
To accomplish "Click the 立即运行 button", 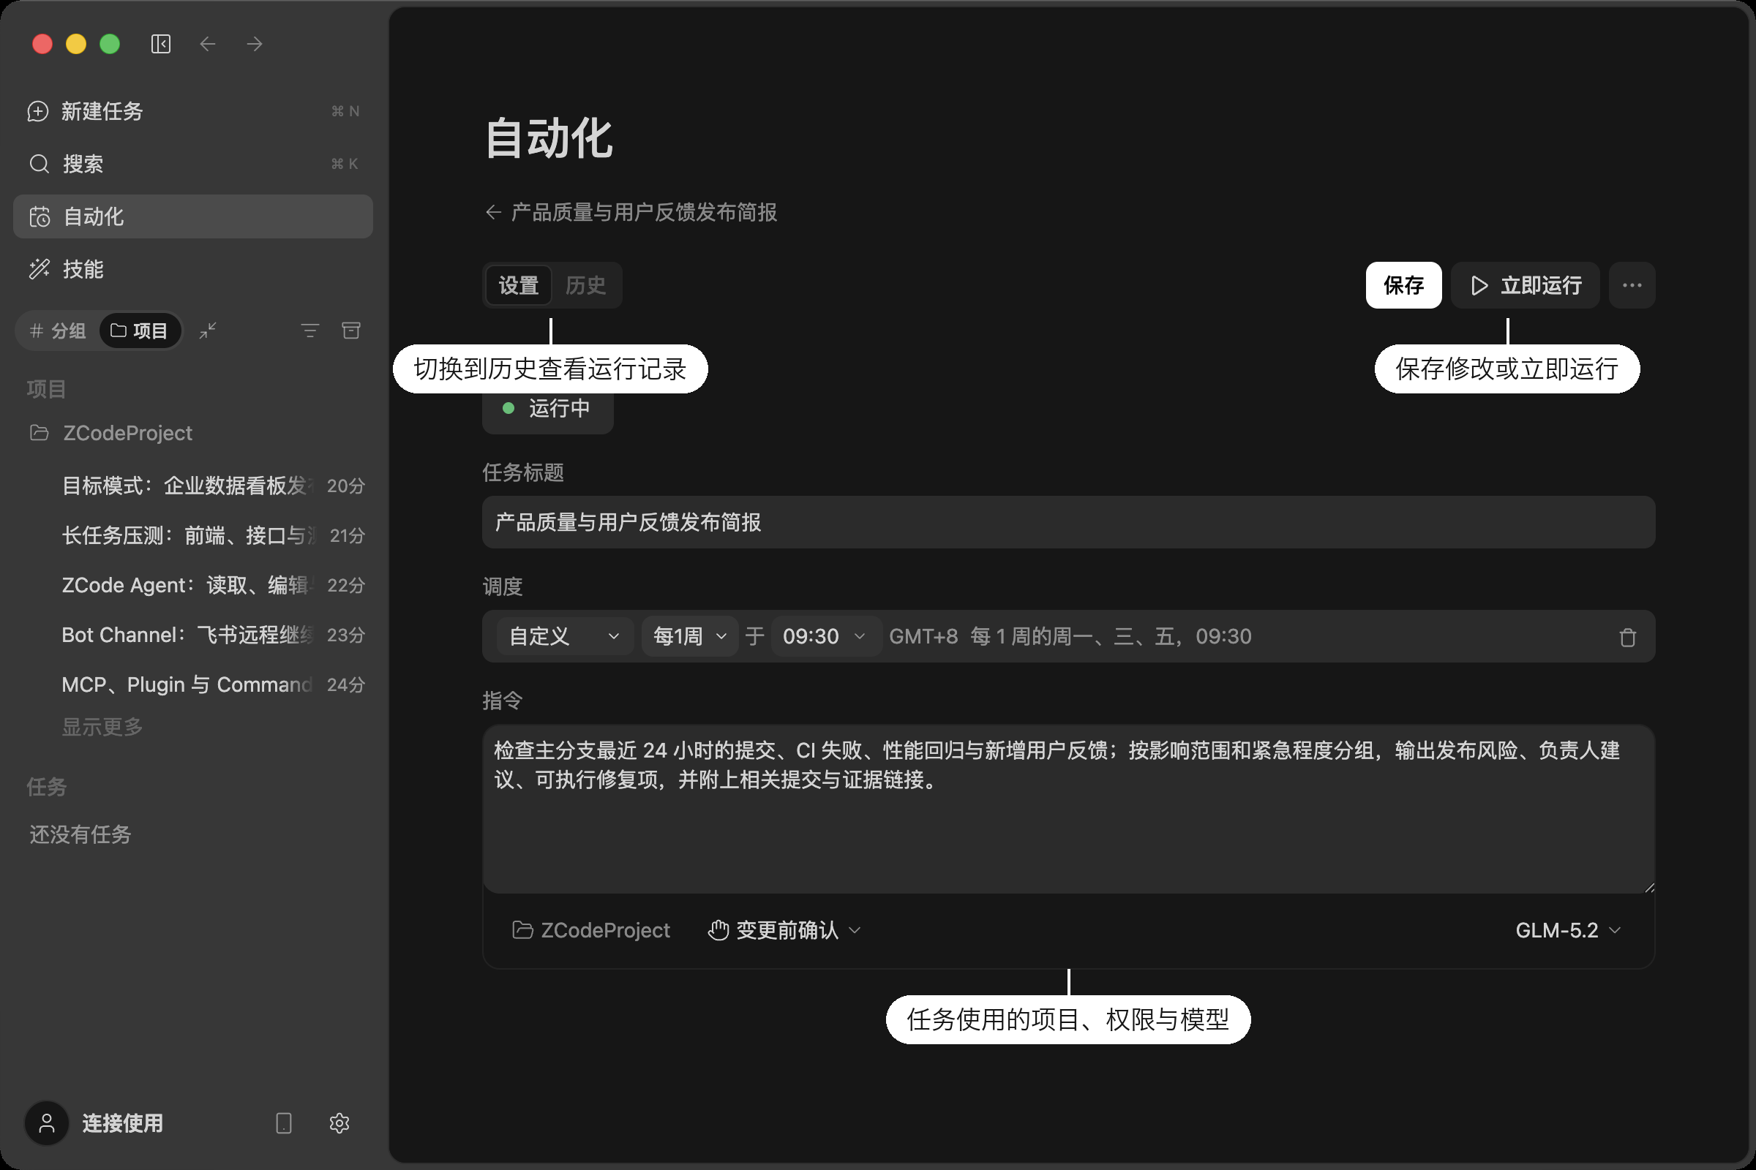I will [x=1525, y=285].
